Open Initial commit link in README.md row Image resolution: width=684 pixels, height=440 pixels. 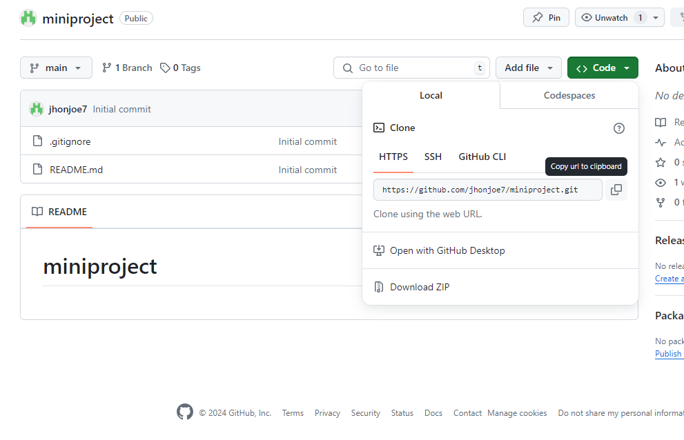click(308, 170)
